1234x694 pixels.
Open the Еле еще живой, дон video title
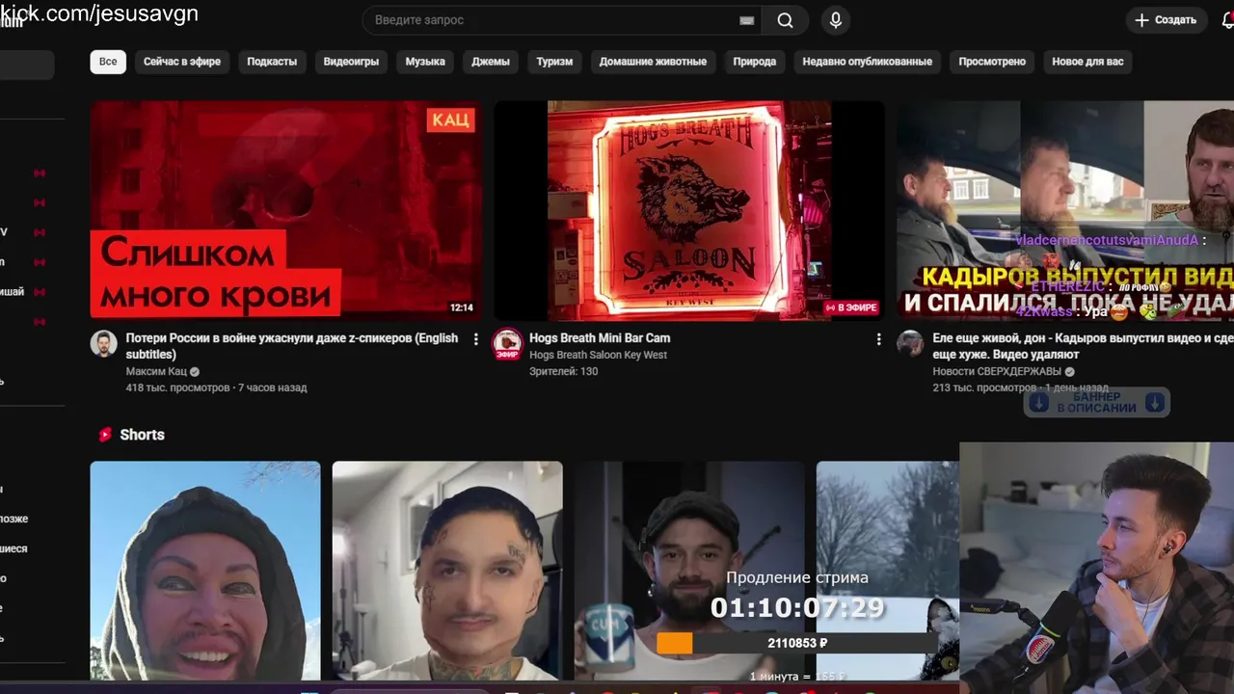point(1083,346)
